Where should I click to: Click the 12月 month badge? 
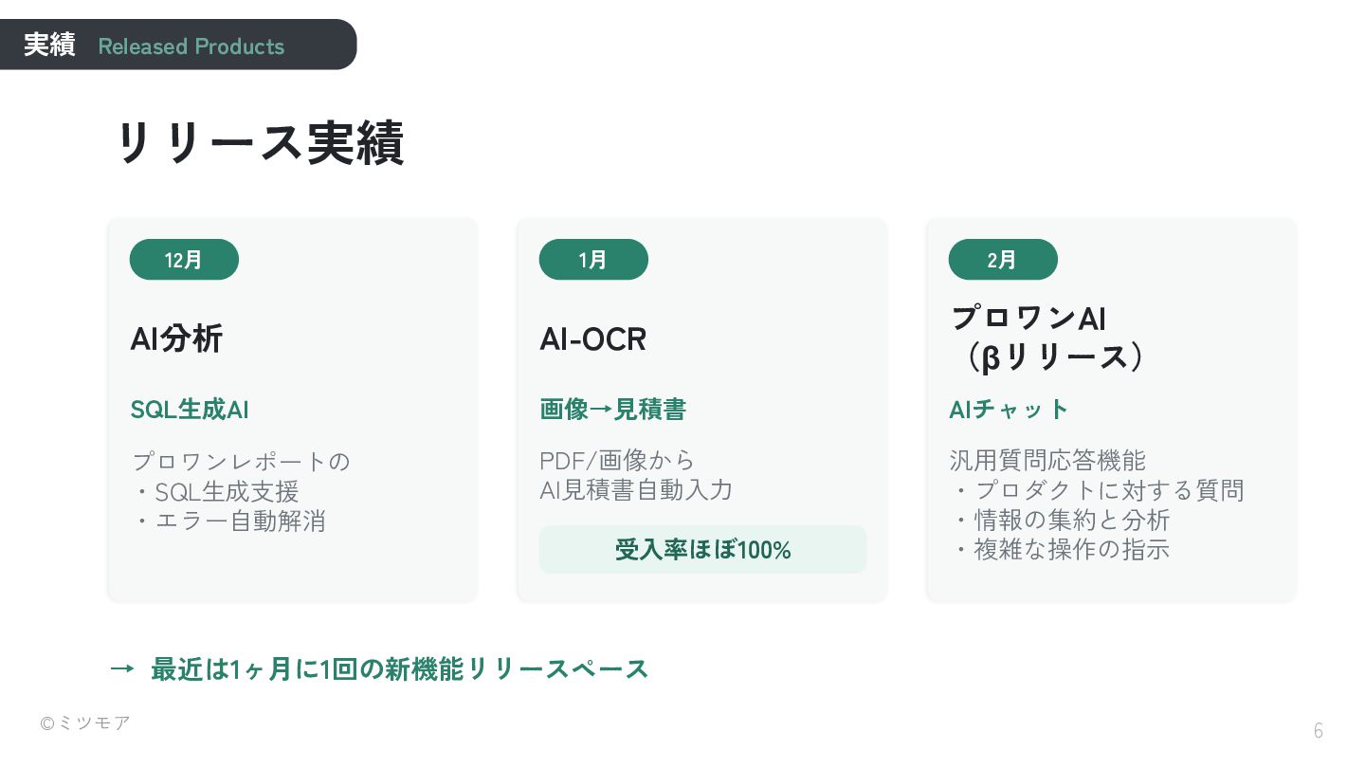click(184, 260)
